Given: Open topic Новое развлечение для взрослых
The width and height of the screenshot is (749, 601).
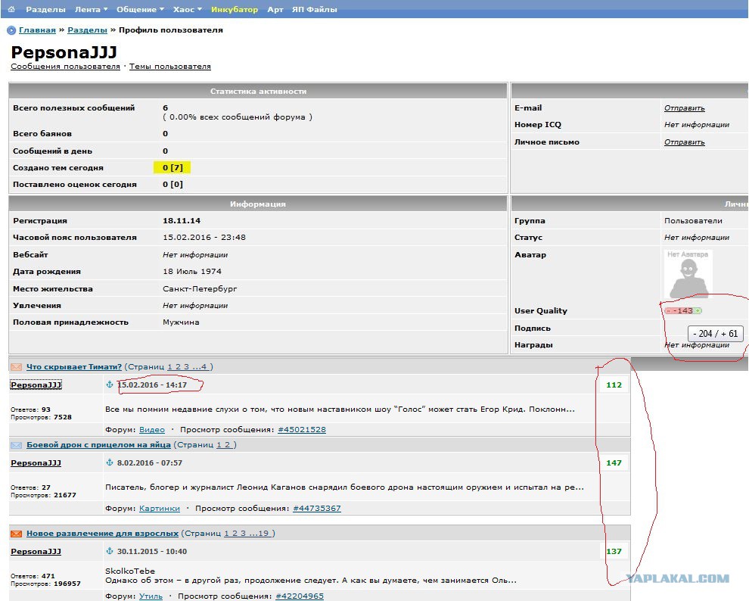Looking at the screenshot, I should pyautogui.click(x=102, y=533).
